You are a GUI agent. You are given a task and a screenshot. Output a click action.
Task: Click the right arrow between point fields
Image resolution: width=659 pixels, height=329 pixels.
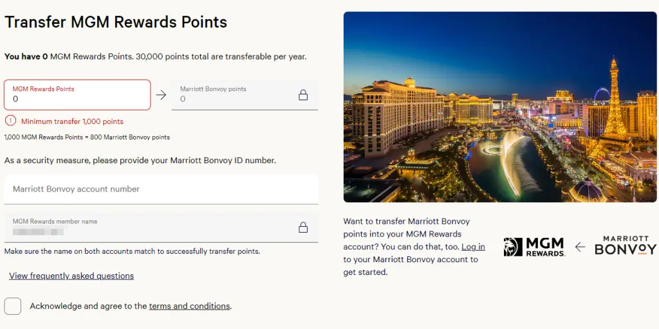[x=162, y=95]
